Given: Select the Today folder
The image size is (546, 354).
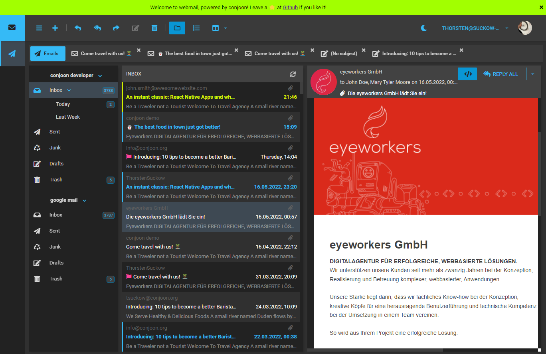Looking at the screenshot, I should pos(73,104).
